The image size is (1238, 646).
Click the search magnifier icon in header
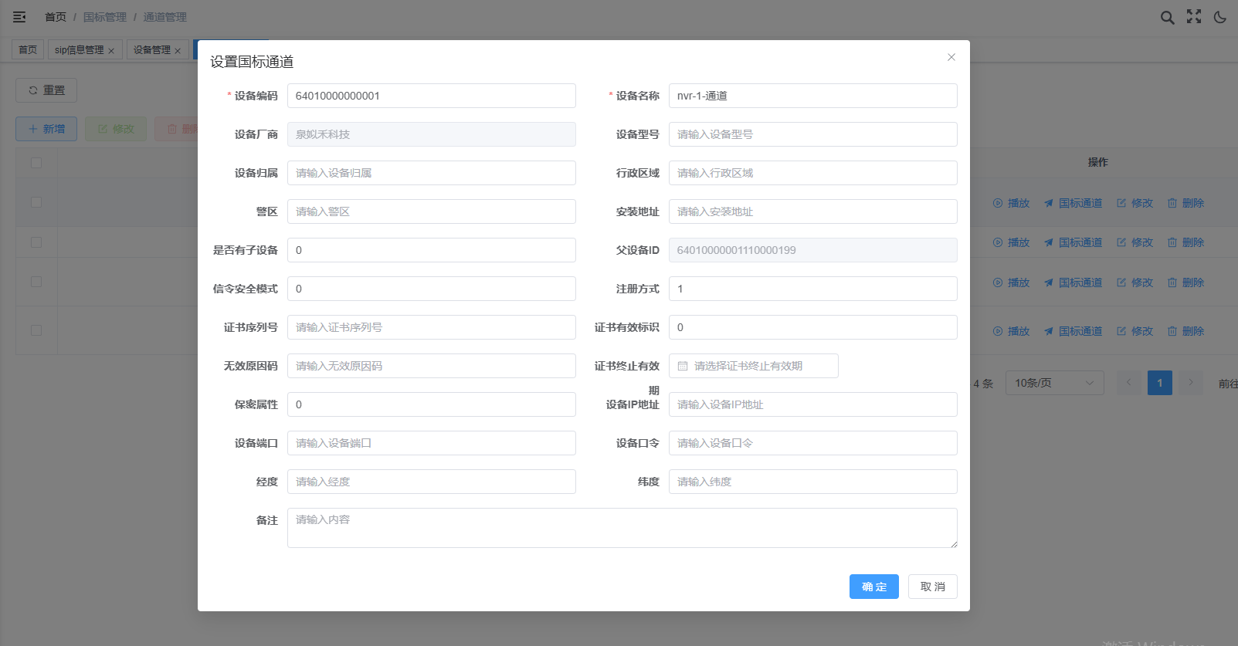click(x=1167, y=17)
